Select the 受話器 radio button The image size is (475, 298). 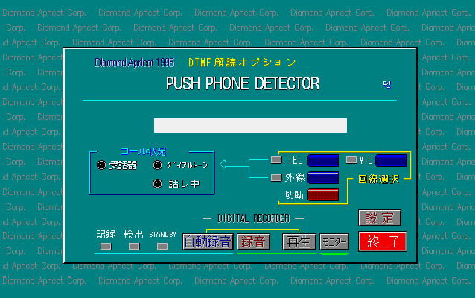[x=101, y=165]
